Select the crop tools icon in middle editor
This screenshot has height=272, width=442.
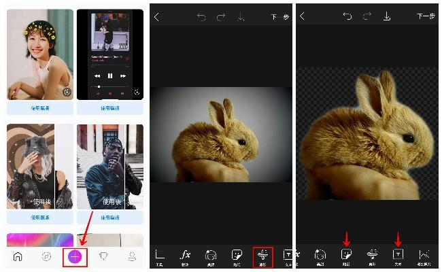click(x=160, y=256)
